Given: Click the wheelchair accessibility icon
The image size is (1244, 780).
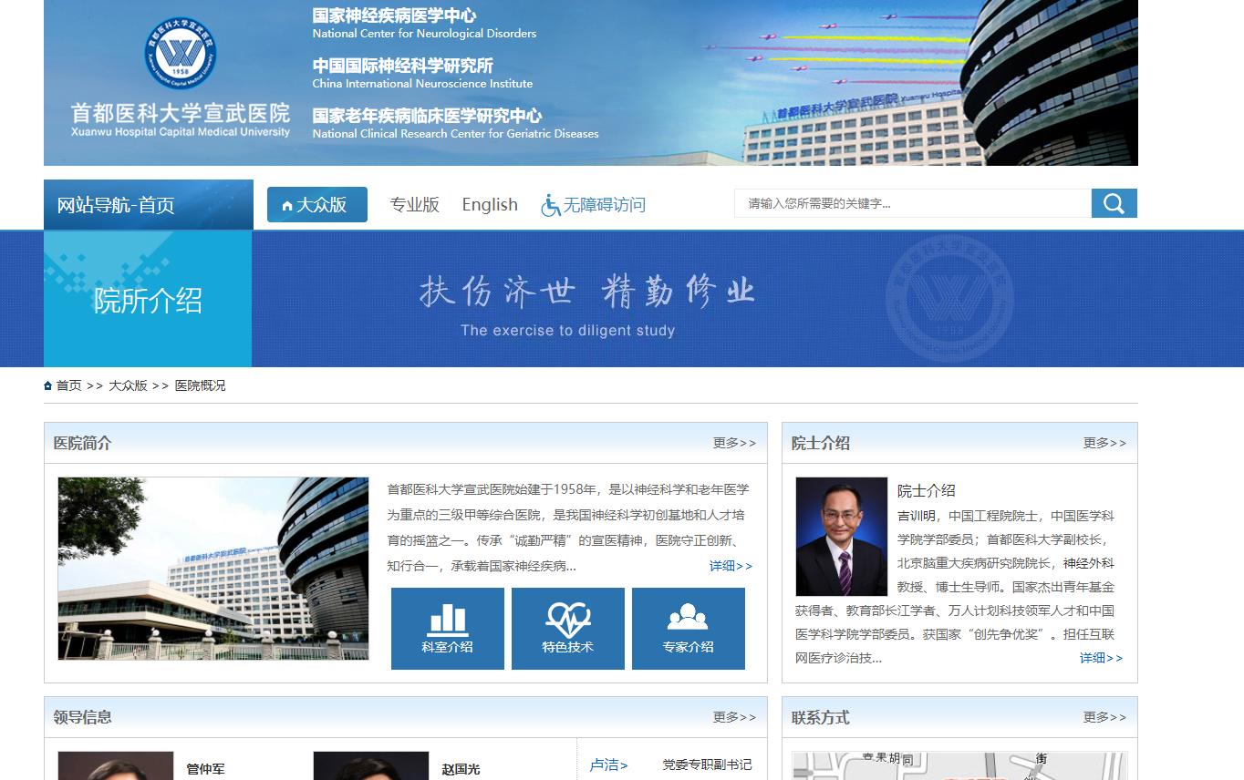Looking at the screenshot, I should 551,205.
